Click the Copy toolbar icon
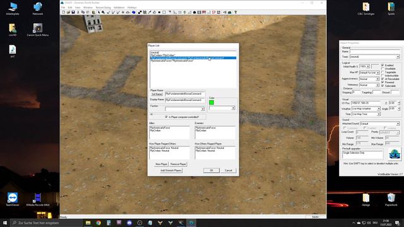404x227 pixels. (83, 12)
